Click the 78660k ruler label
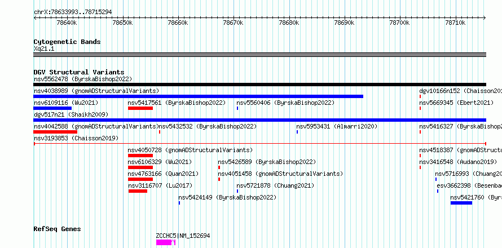This screenshot has height=248, width=502. pos(178,23)
